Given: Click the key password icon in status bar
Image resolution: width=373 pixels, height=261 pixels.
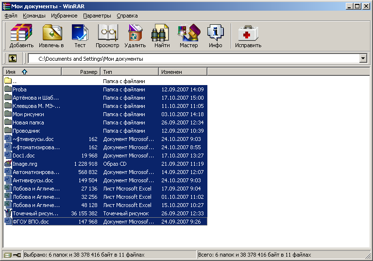Looking at the screenshot, I should tap(17, 255).
